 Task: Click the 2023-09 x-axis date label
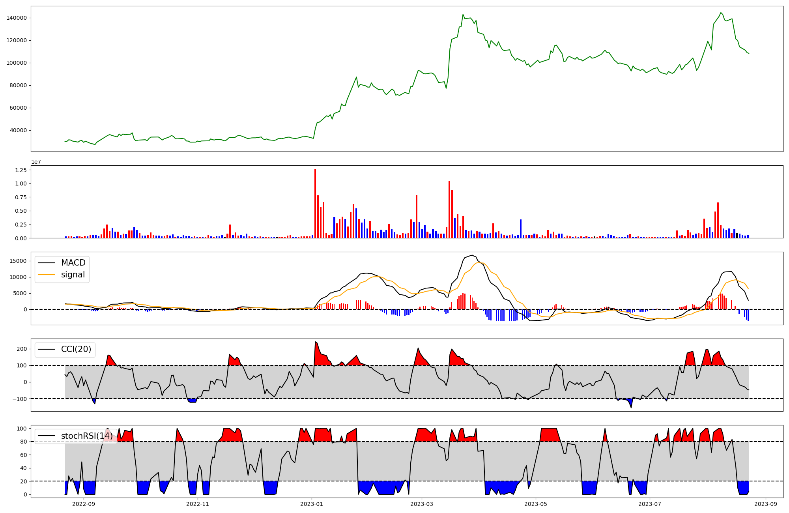(766, 504)
